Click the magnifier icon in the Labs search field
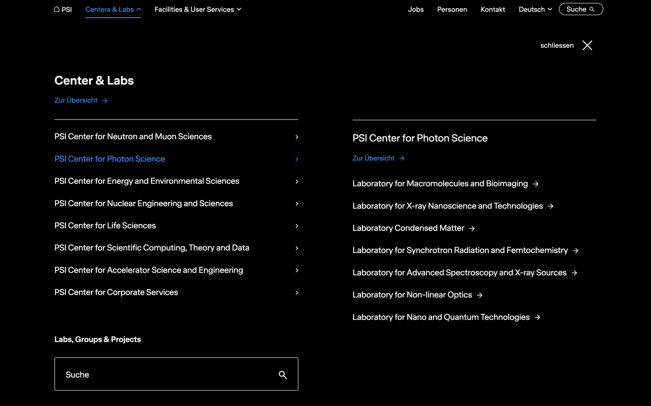Viewport: 651px width, 406px height. 283,374
